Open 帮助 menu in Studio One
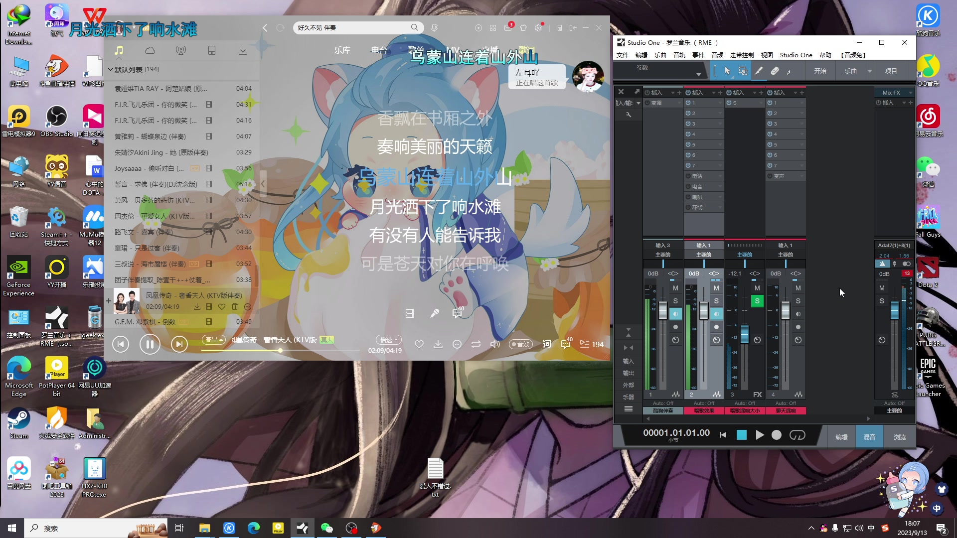This screenshot has width=957, height=538. pyautogui.click(x=825, y=55)
